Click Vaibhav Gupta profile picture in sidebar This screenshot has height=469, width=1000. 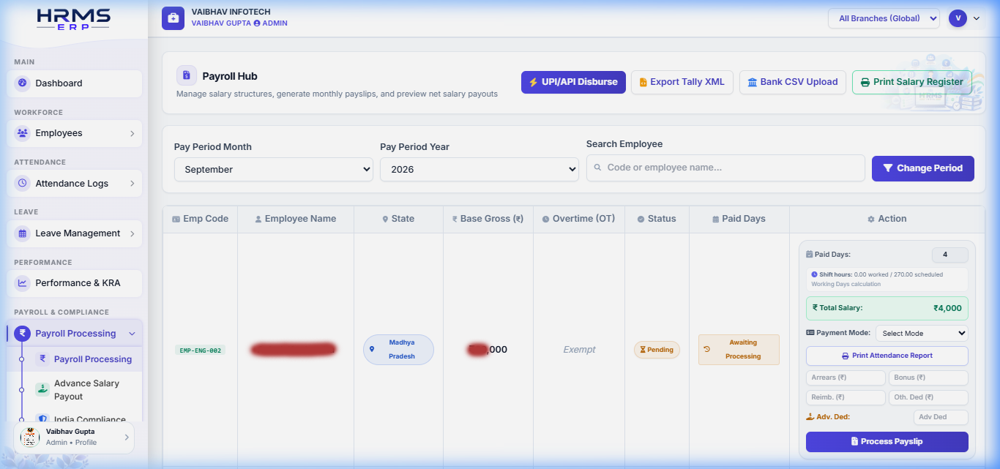pyautogui.click(x=30, y=437)
